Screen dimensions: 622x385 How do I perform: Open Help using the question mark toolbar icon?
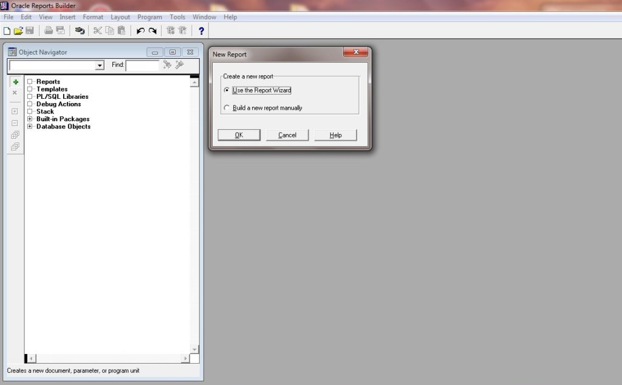coord(201,30)
